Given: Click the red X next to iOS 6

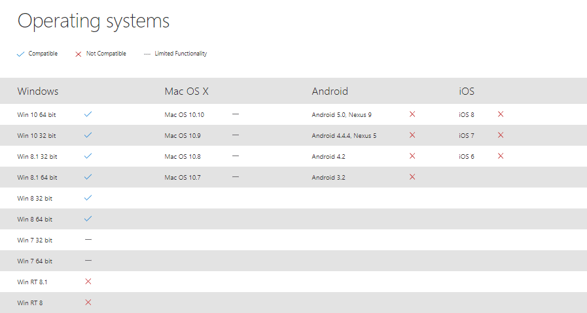Looking at the screenshot, I should [x=501, y=156].
